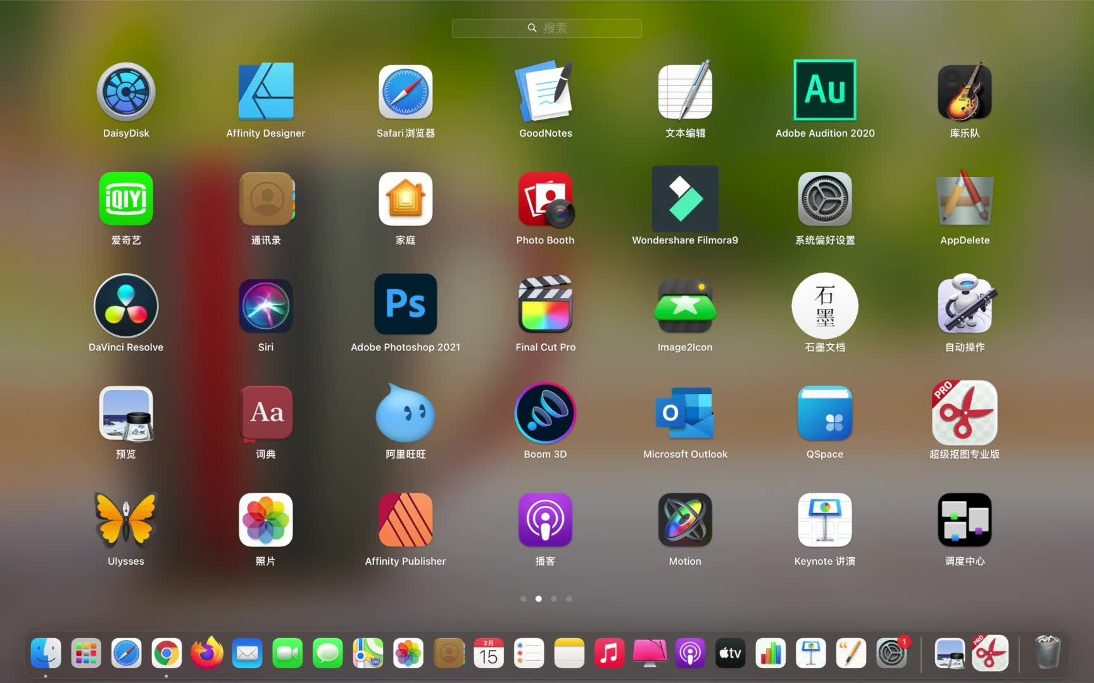
Task: Open 阿里旺旺
Action: (x=406, y=412)
